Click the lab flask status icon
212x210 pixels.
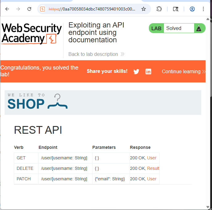[x=199, y=28]
